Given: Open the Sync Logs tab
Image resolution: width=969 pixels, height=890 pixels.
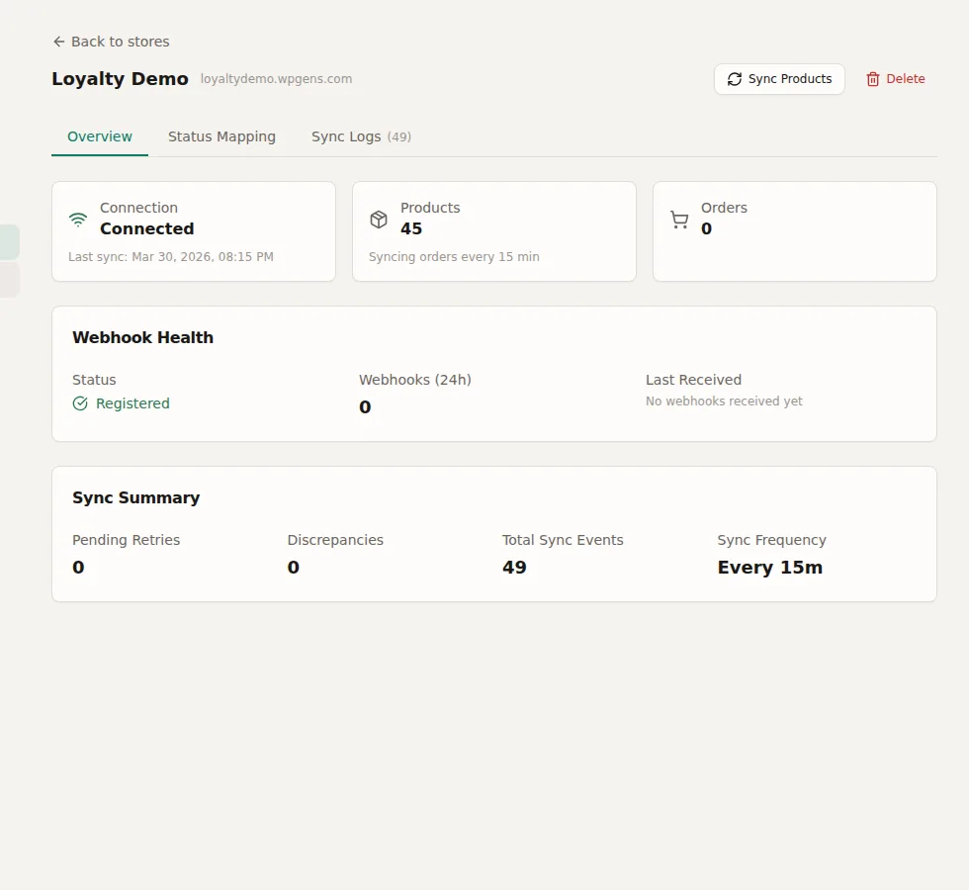Looking at the screenshot, I should [x=361, y=136].
